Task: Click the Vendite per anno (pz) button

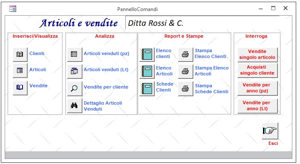Action: (x=258, y=88)
